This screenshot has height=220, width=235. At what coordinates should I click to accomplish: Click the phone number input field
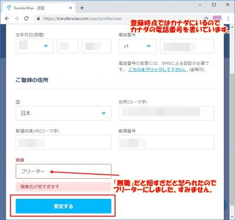(x=187, y=46)
